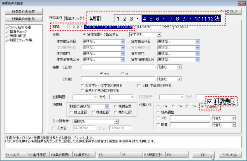Check the 税込仕訳 box
The width and height of the screenshot is (247, 161).
point(71,113)
